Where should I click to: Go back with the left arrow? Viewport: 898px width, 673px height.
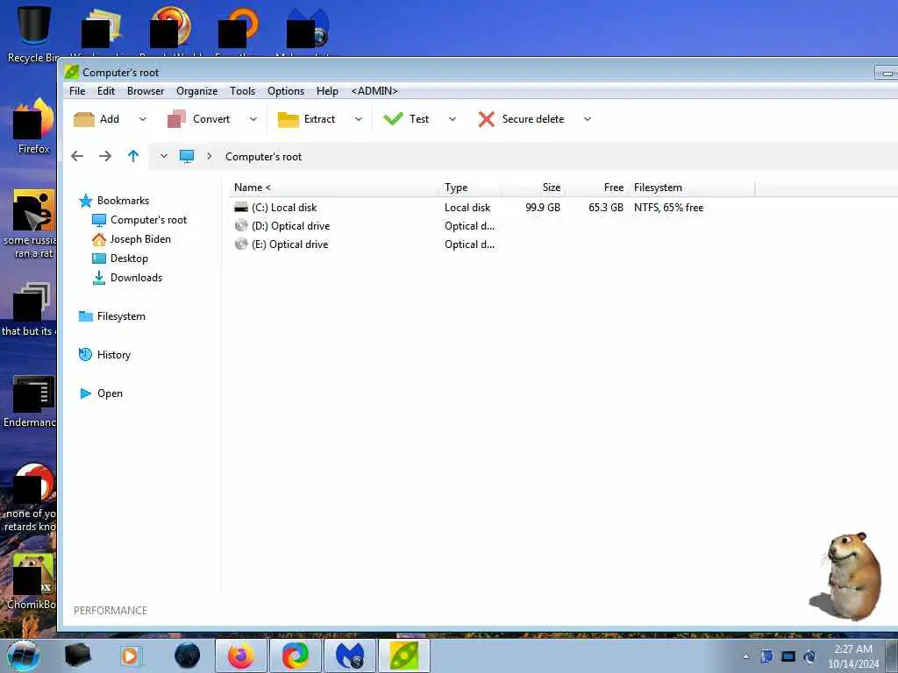77,156
